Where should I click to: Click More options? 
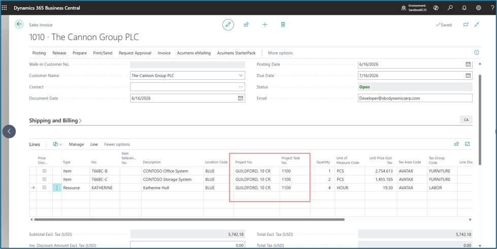[281, 53]
